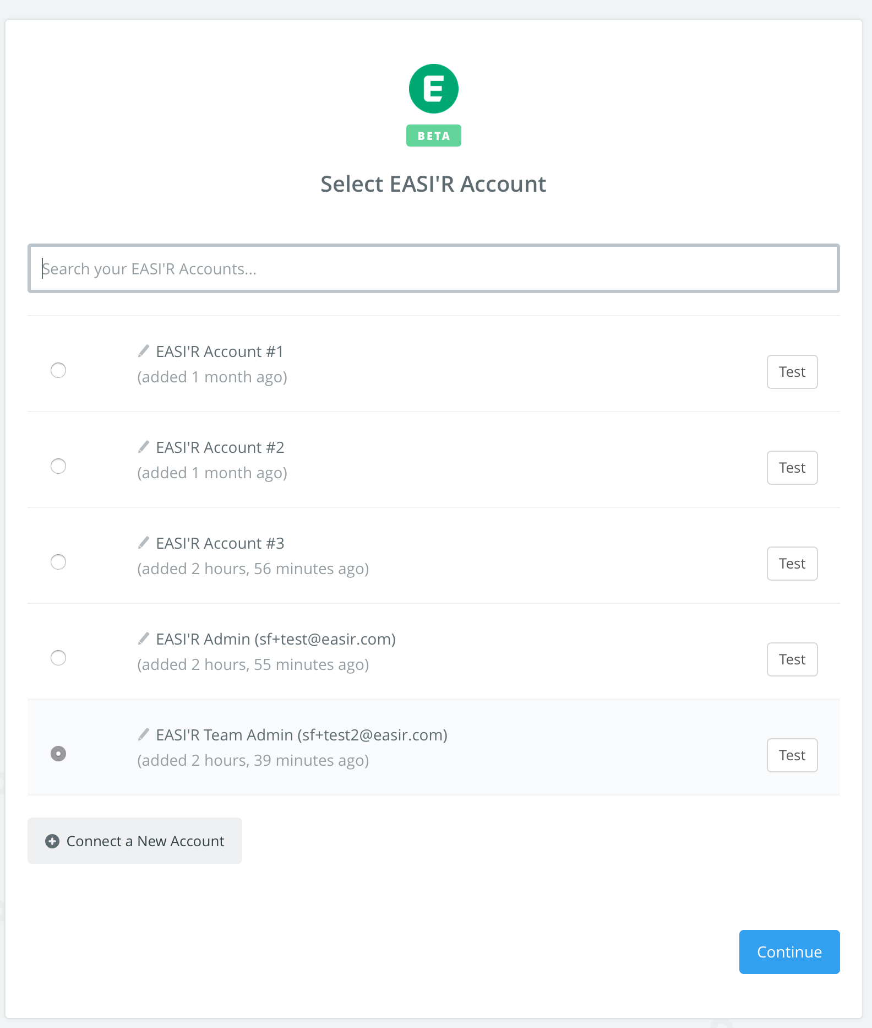872x1028 pixels.
Task: Open Connect a New Account
Action: pos(134,841)
